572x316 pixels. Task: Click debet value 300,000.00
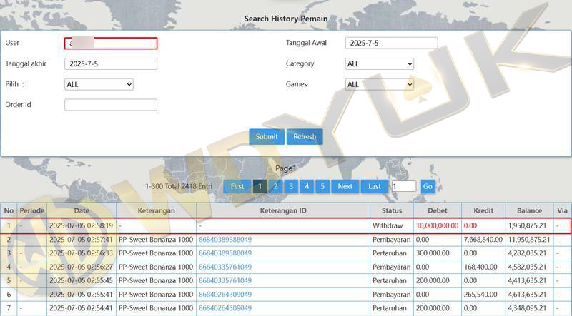click(433, 253)
